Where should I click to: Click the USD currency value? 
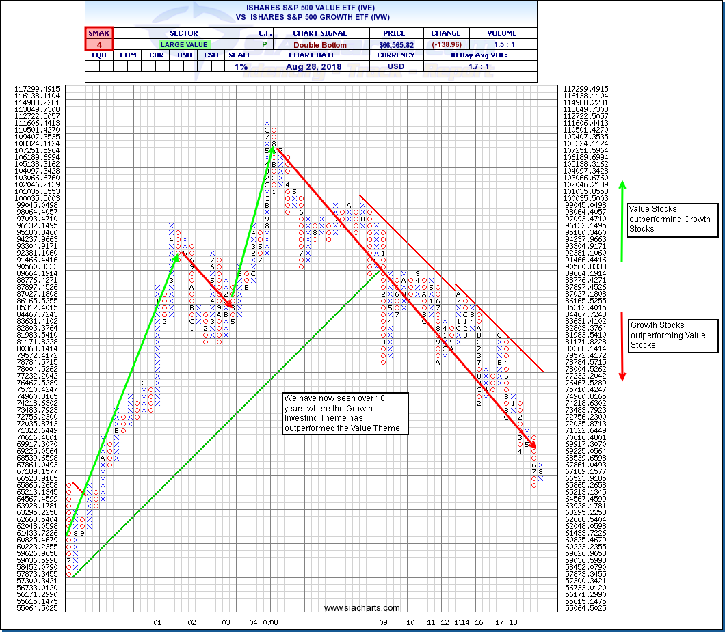coord(397,67)
